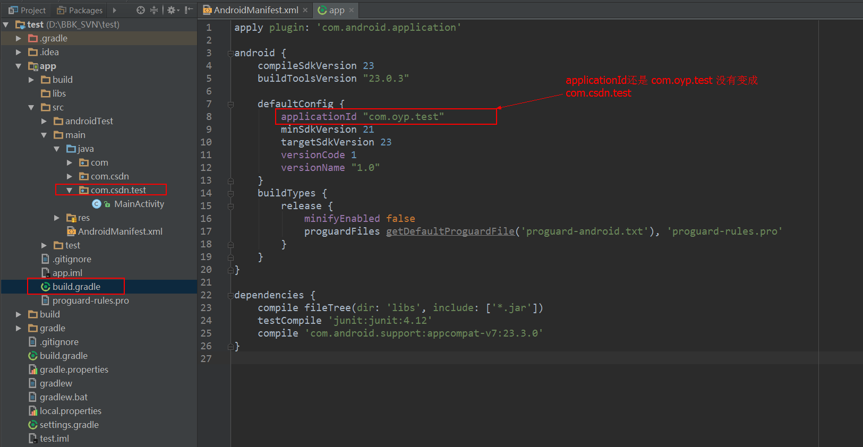This screenshot has height=447, width=863.
Task: Click the compileSdkVersion 23 line
Action: click(315, 66)
